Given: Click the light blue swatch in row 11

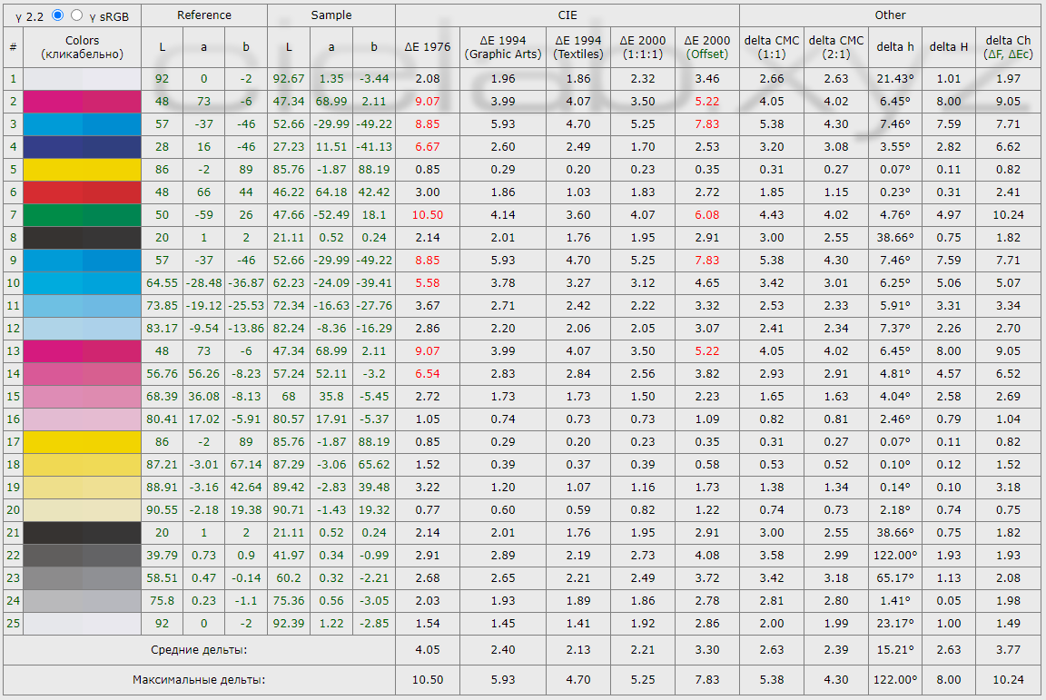Looking at the screenshot, I should pyautogui.click(x=82, y=306).
